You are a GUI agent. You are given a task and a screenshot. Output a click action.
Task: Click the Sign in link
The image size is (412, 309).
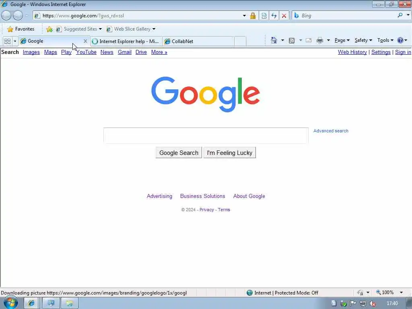click(403, 52)
